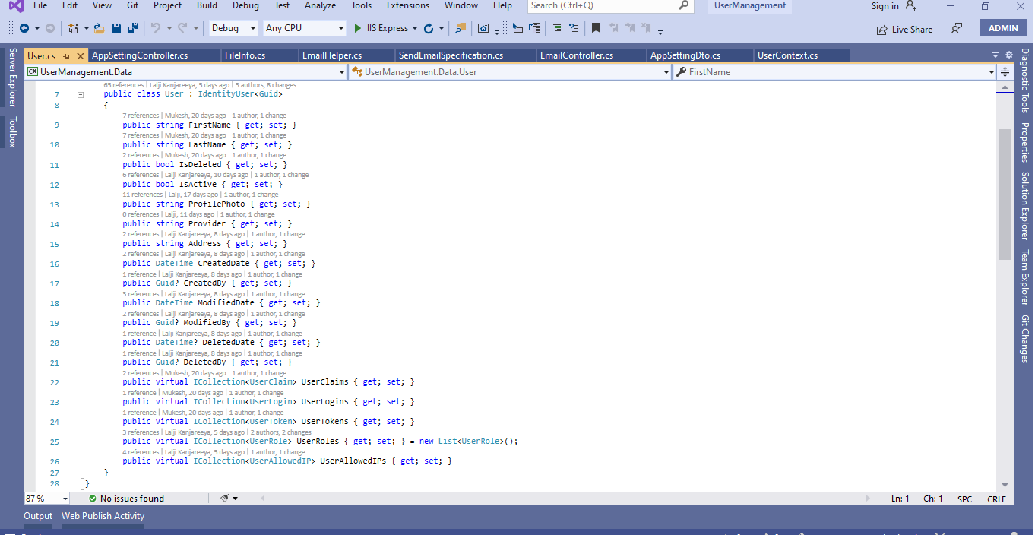Click the browser preview window icon
This screenshot has width=1035, height=535.
(x=483, y=28)
